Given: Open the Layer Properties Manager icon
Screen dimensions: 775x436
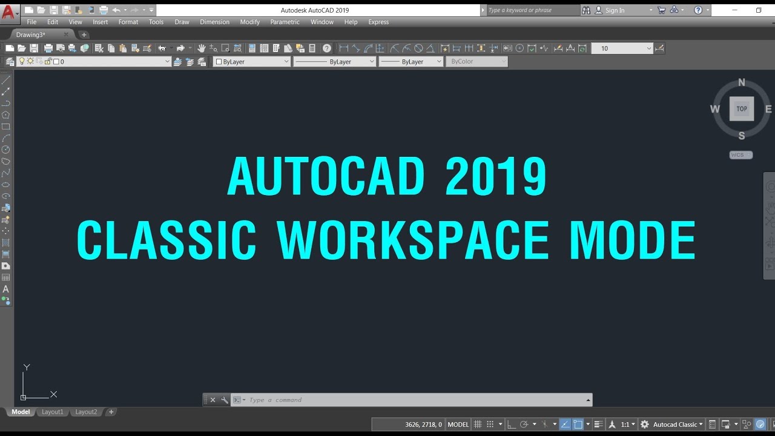Looking at the screenshot, I should coord(10,61).
